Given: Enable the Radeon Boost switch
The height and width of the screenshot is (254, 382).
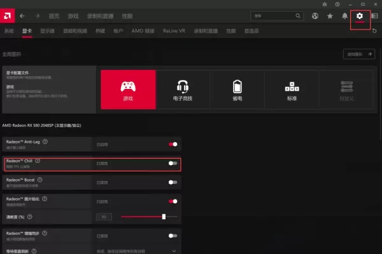Looking at the screenshot, I should 173,182.
